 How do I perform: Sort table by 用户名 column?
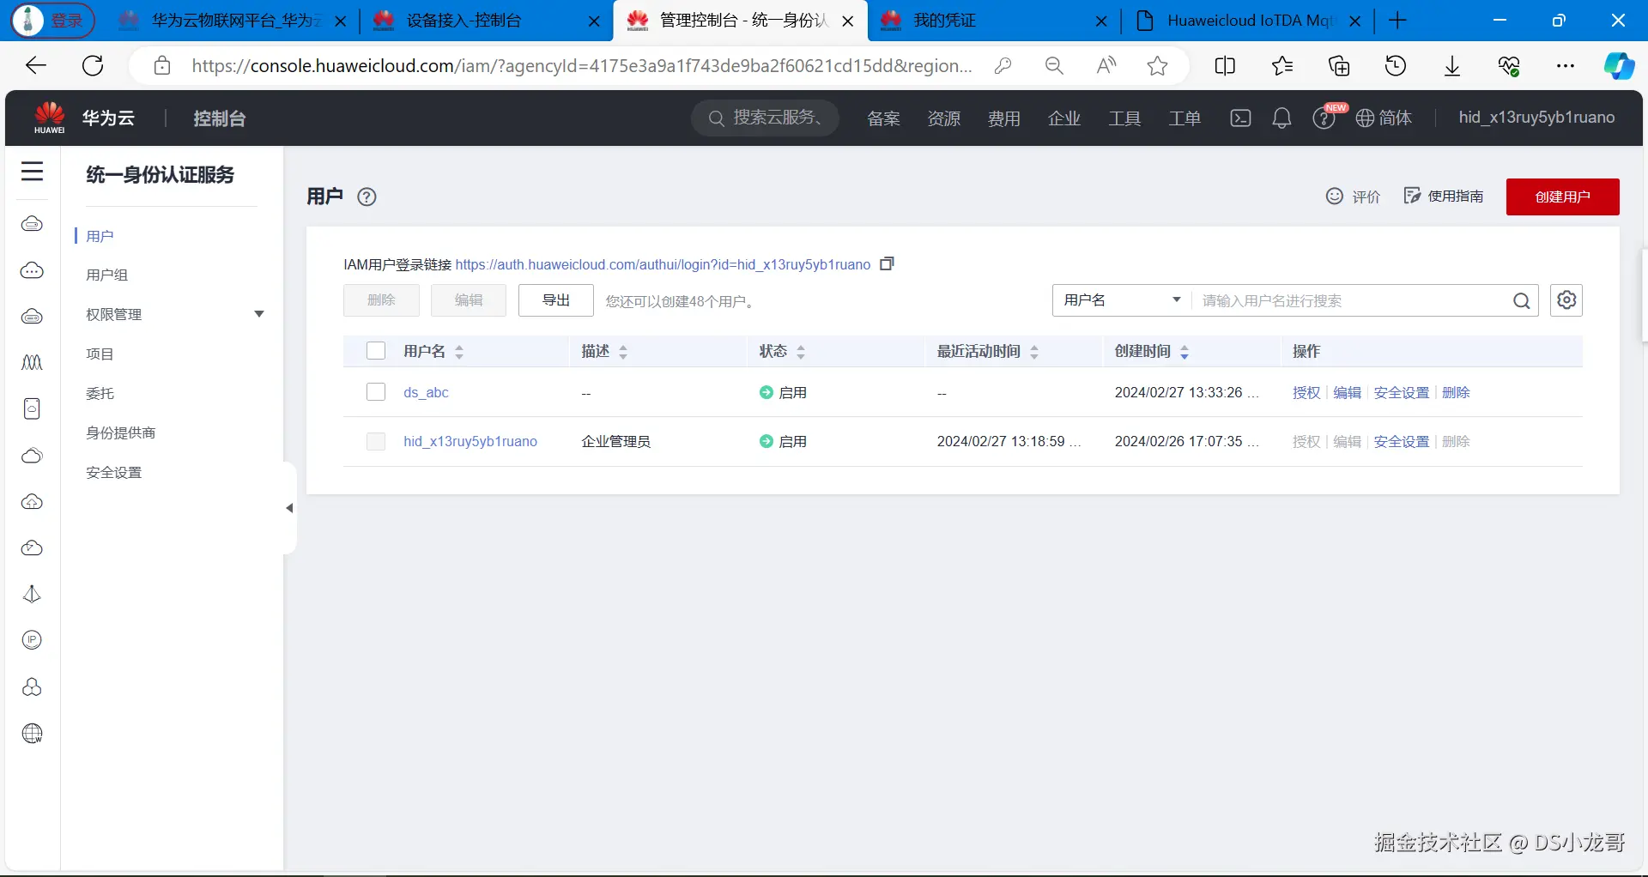(459, 352)
